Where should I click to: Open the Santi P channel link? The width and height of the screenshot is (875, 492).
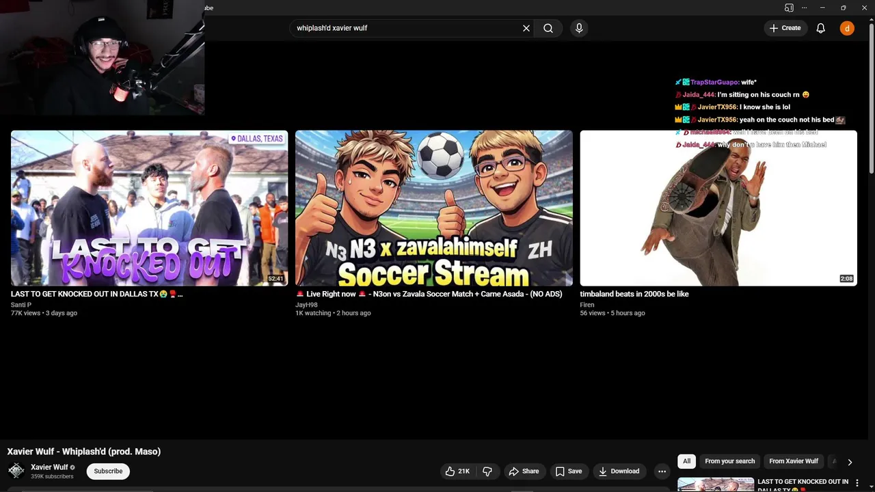point(21,305)
